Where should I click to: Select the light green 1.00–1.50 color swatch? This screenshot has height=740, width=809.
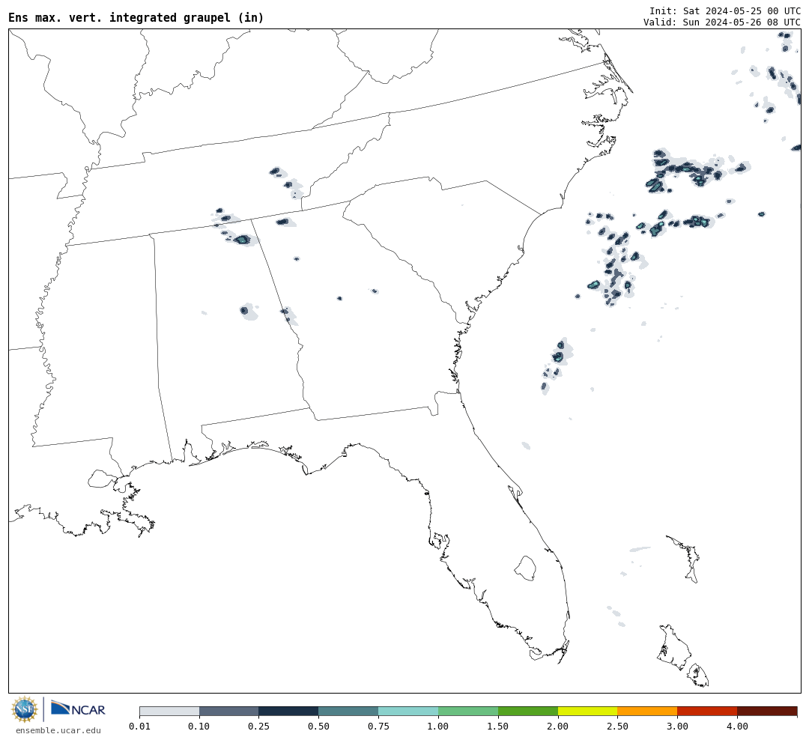click(468, 712)
